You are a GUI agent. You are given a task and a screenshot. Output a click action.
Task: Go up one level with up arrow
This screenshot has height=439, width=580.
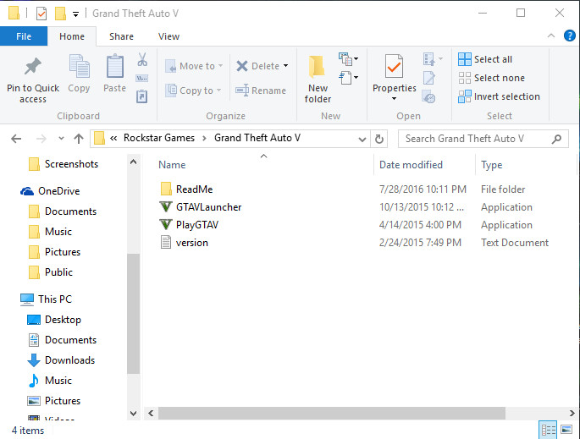(79, 139)
